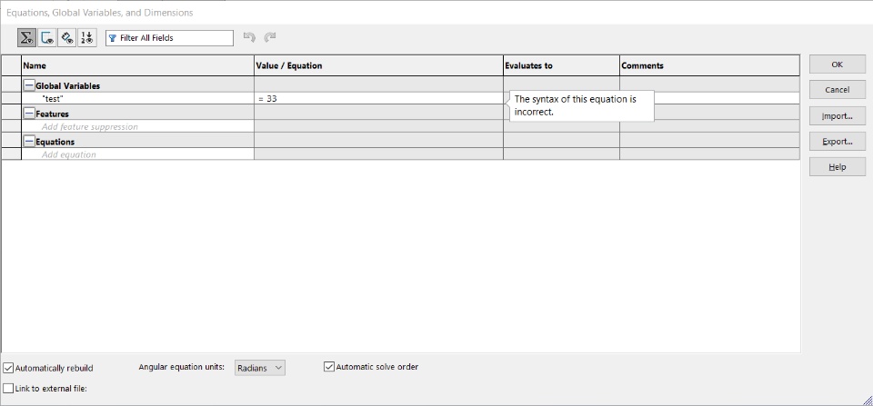The width and height of the screenshot is (873, 406).
Task: Switch to Sketch Equation View icon
Action: tap(46, 38)
